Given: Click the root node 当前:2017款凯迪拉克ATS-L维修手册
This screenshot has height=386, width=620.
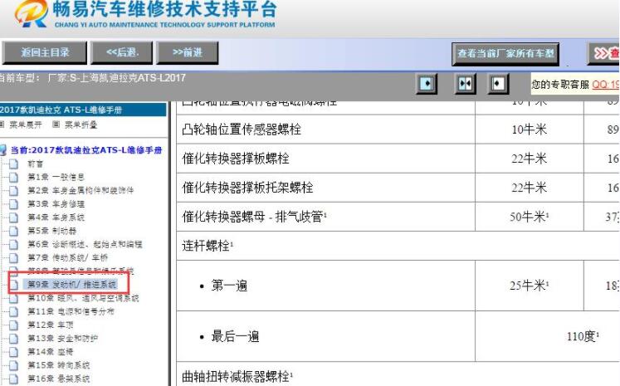Looking at the screenshot, I should click(86, 150).
